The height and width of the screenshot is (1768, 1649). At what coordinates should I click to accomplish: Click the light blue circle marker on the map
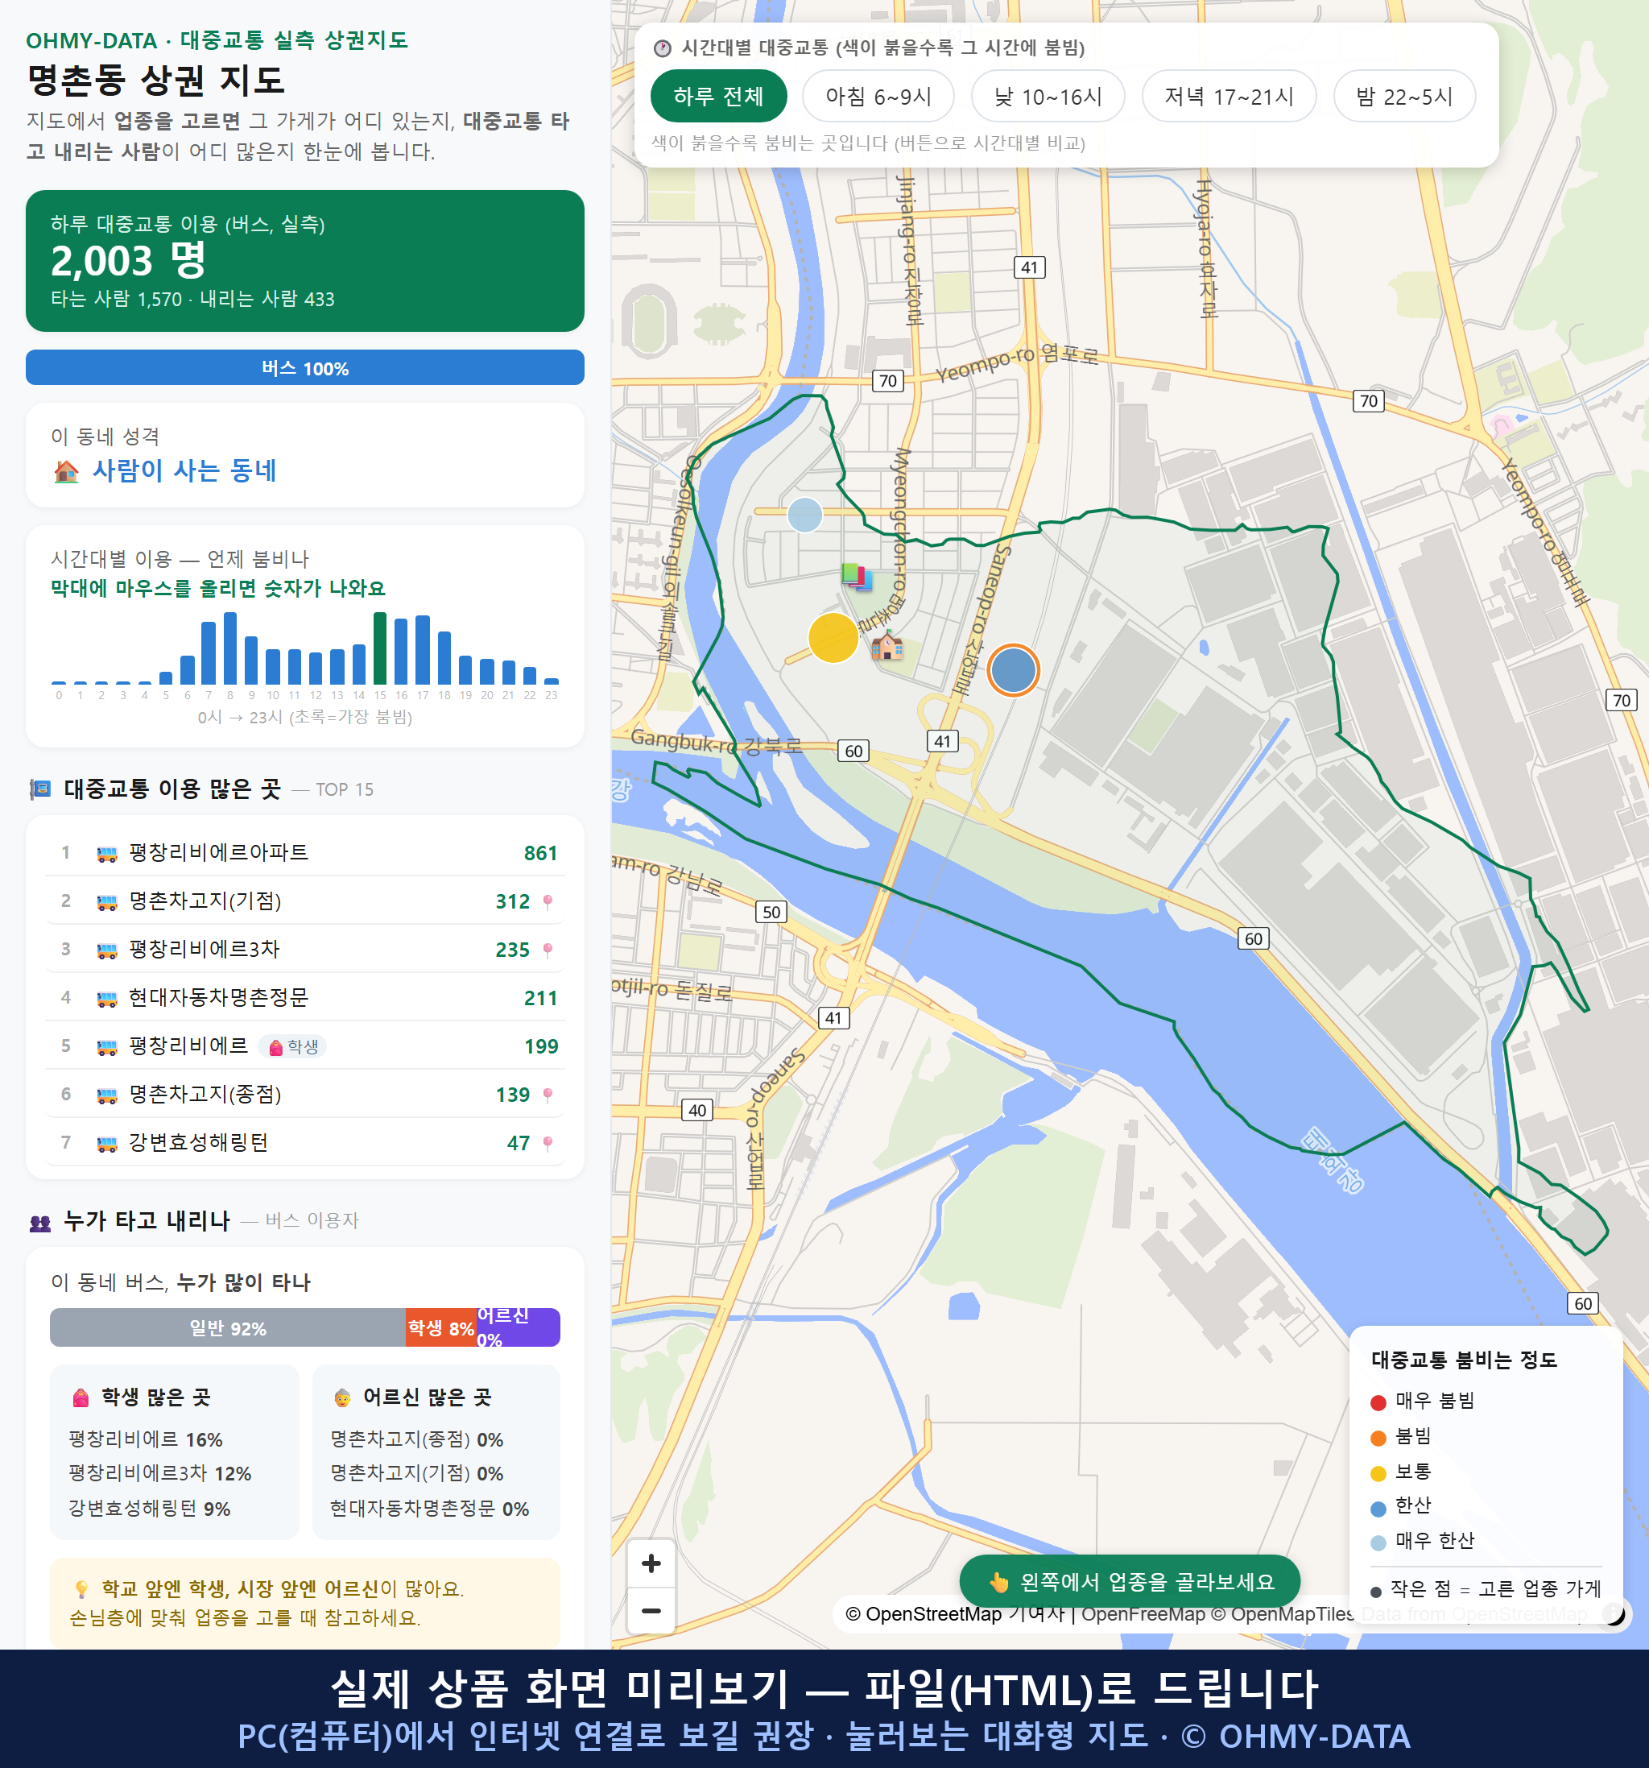[x=805, y=515]
